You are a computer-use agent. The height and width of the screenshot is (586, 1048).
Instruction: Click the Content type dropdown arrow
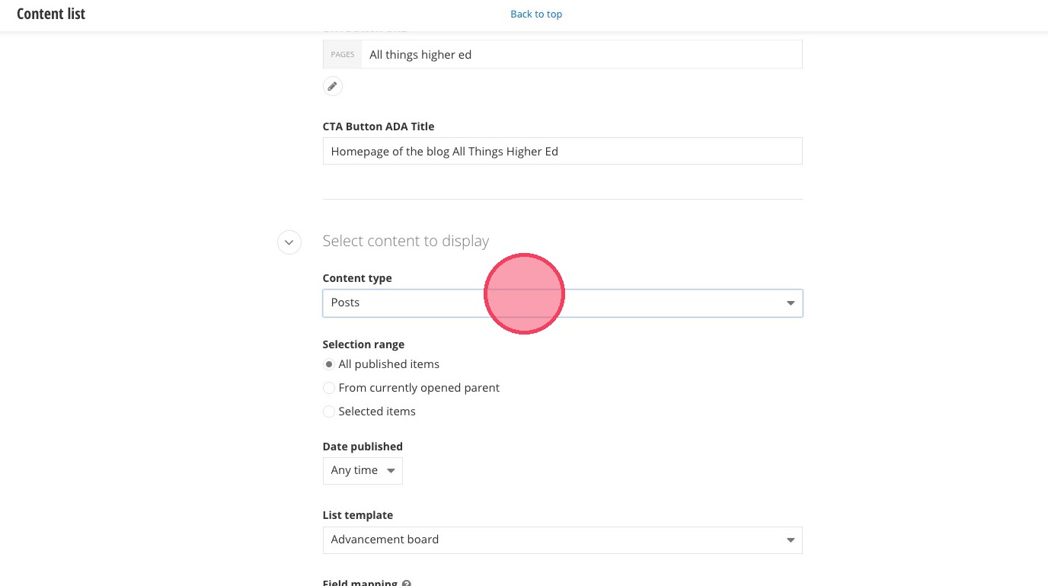(790, 303)
